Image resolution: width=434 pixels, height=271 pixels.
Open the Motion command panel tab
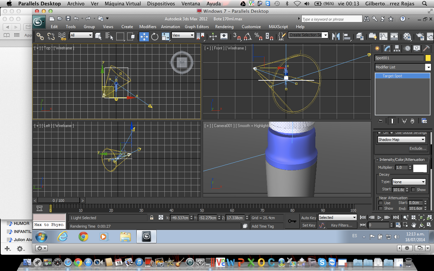407,48
